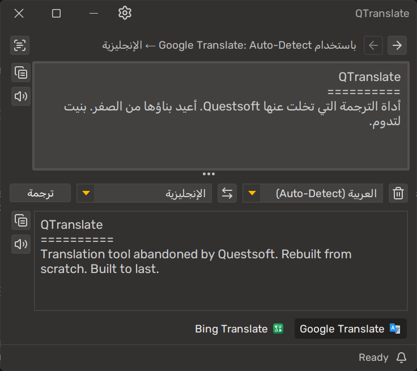Click the QTranslate window title
The image size is (417, 371).
coord(382,13)
